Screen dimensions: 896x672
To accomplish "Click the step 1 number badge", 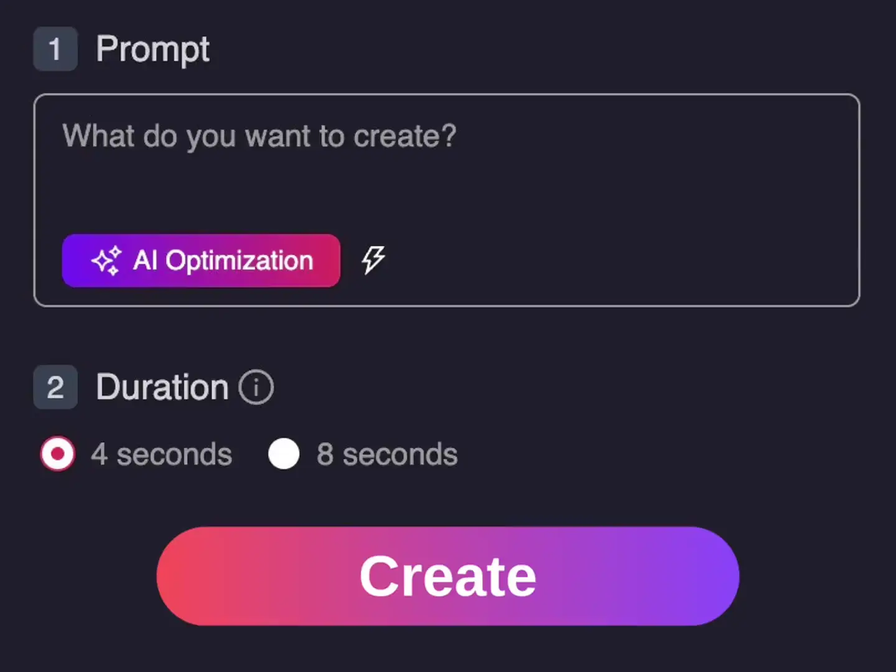I will click(55, 49).
